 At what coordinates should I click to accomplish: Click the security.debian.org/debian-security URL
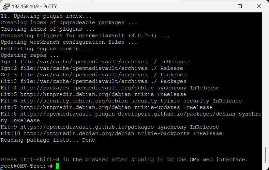pos(88,101)
